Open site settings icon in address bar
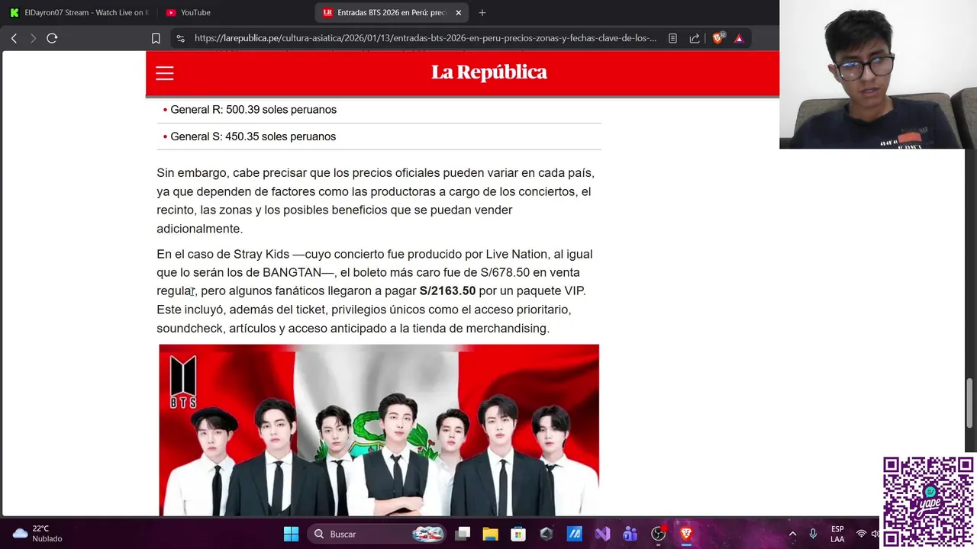The image size is (977, 549). (x=180, y=38)
